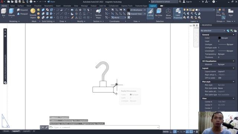The width and height of the screenshot is (238, 134).
Task: Open the Express Tools tab
Action: 127,6
